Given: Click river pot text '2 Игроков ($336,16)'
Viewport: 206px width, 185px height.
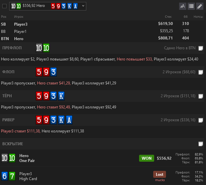Looking at the screenshot, I should click(x=178, y=120).
